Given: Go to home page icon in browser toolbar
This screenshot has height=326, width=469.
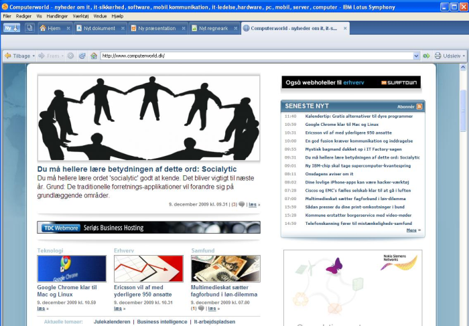Looking at the screenshot, I should click(94, 56).
